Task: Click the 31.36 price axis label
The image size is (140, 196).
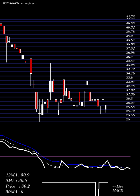Action: (130, 94)
